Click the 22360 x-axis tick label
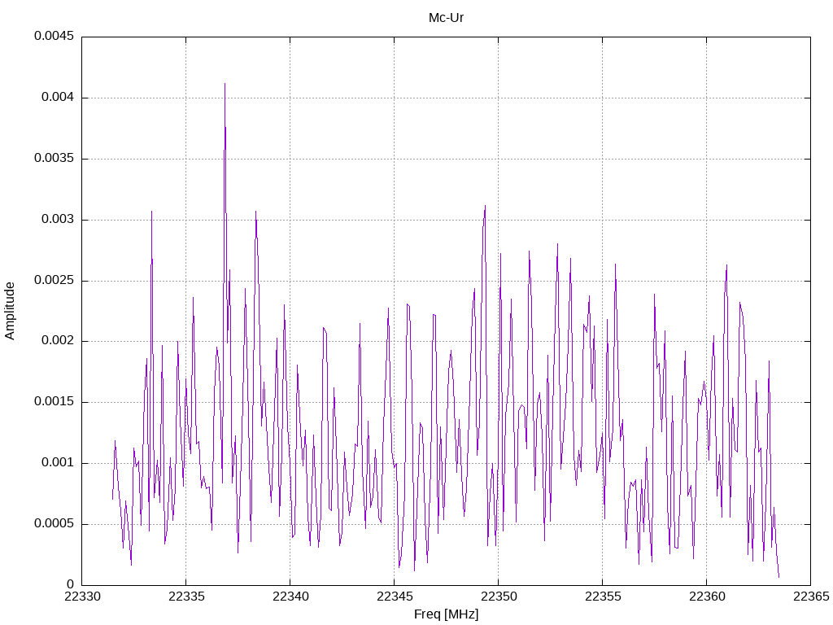The image size is (833, 625). click(x=707, y=597)
